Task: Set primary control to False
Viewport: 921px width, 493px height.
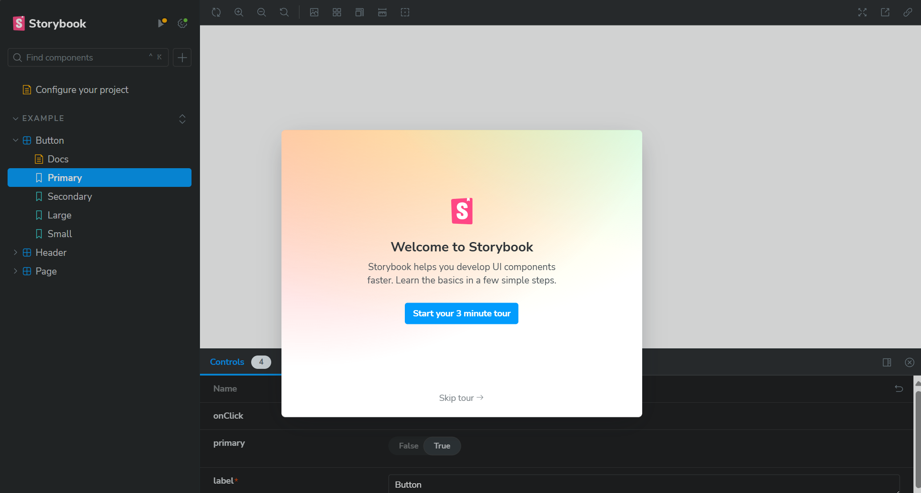Action: (x=408, y=446)
